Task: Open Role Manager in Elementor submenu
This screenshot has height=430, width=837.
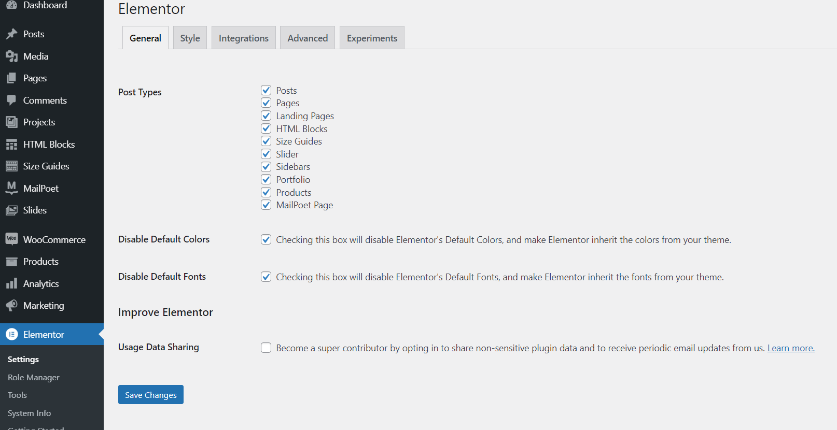Action: coord(34,377)
